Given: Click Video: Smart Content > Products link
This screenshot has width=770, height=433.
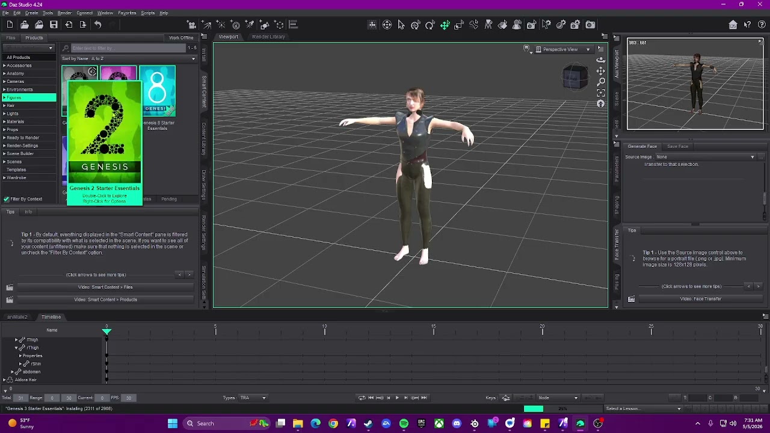Looking at the screenshot, I should [x=105, y=299].
